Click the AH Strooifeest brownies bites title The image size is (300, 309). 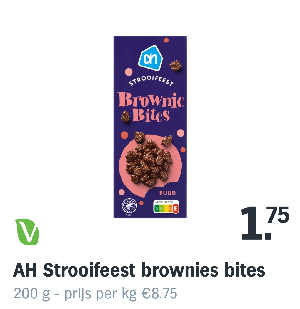139,270
